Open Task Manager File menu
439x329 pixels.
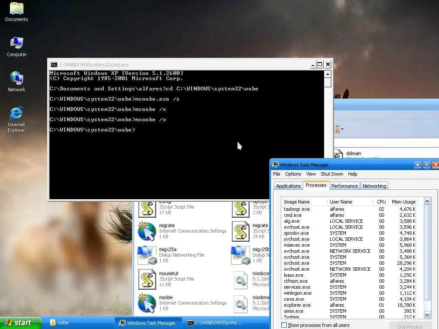[277, 174]
